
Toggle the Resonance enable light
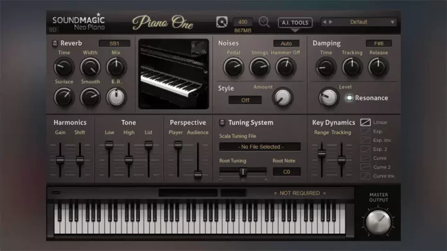349,98
